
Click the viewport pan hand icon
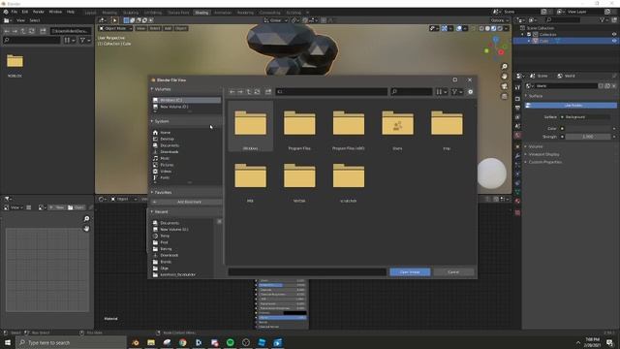click(504, 77)
